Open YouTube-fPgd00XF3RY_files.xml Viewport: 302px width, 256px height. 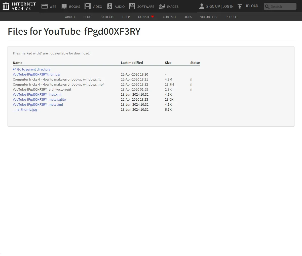point(37,94)
